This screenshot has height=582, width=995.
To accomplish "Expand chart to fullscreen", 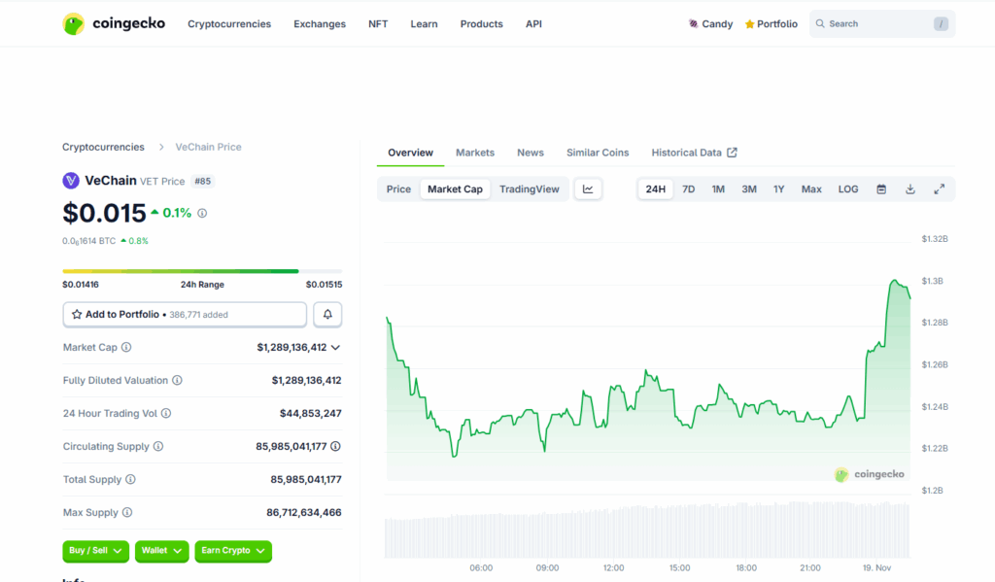I will point(940,189).
